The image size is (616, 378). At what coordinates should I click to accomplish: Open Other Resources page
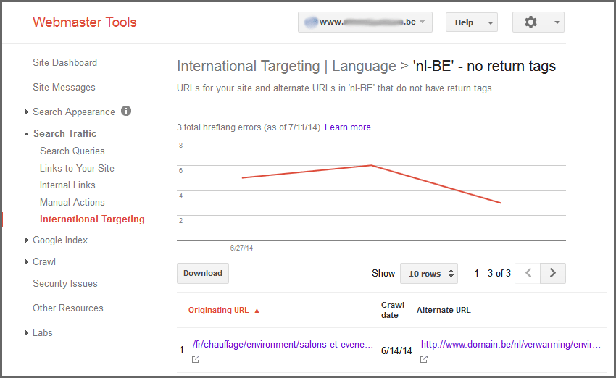coord(68,308)
